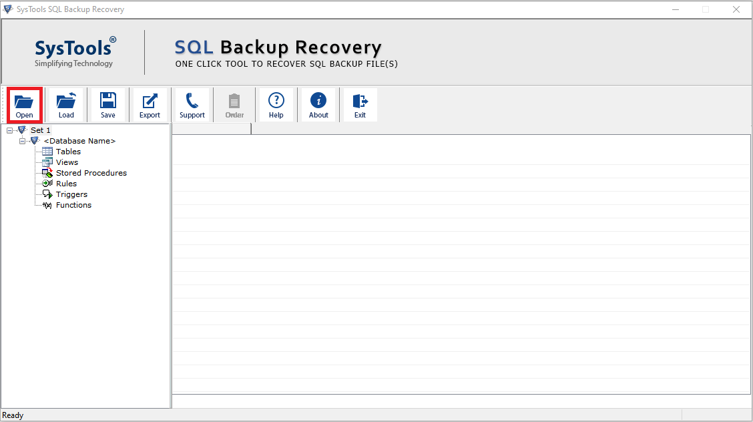
Task: Close the SQL Backup Recovery window
Action: (736, 9)
